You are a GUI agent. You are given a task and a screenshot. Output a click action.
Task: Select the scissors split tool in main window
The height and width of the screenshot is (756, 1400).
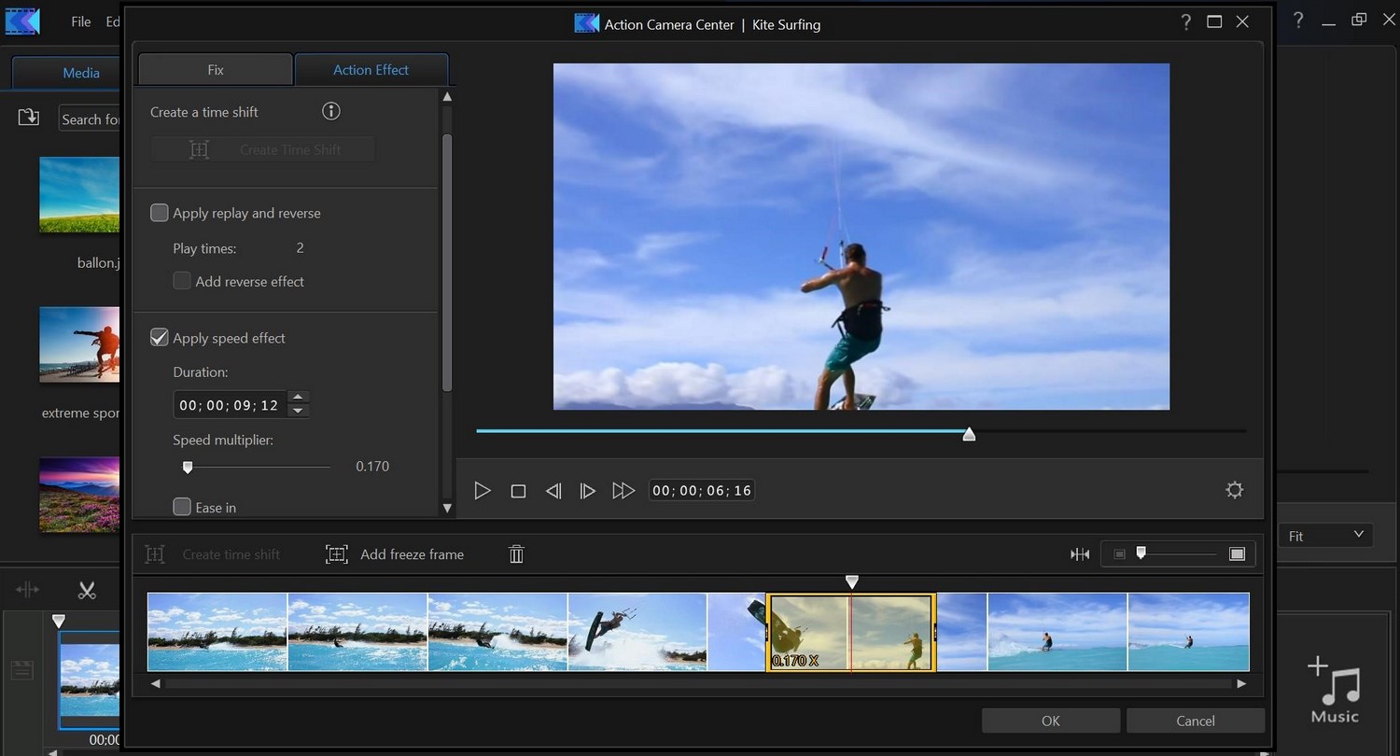87,590
